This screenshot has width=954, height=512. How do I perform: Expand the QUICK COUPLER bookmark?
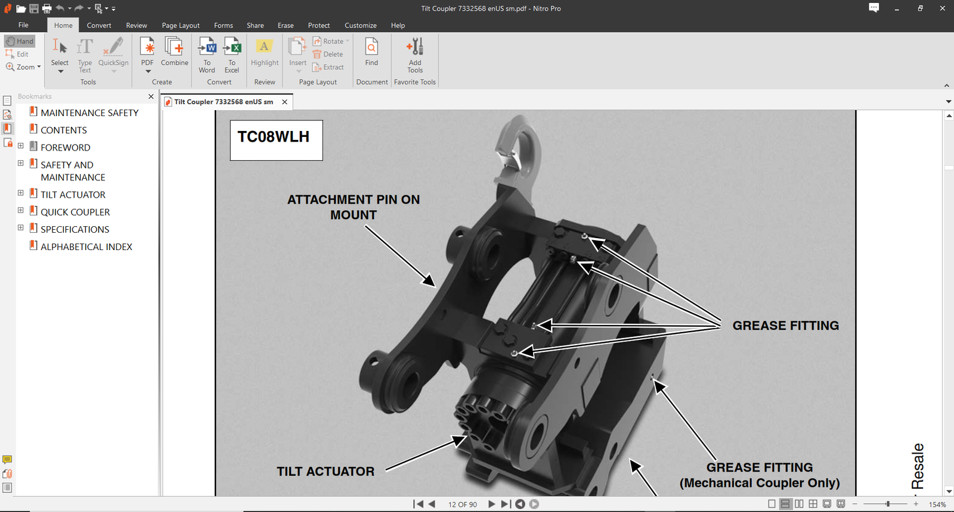[20, 210]
